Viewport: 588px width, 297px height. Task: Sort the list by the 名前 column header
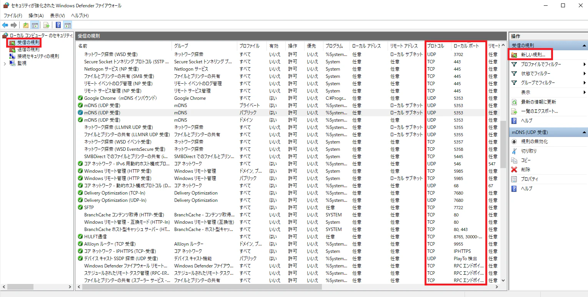point(124,46)
